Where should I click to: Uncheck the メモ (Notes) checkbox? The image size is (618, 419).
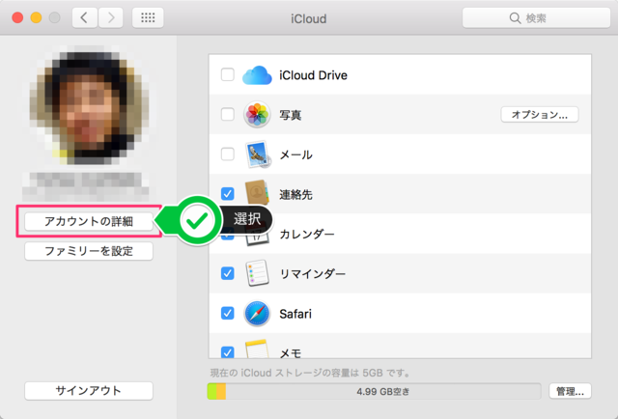(228, 352)
